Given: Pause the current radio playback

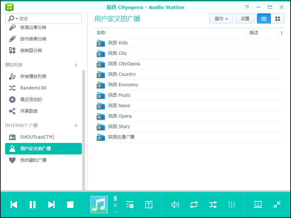Looking at the screenshot, I should tap(33, 205).
